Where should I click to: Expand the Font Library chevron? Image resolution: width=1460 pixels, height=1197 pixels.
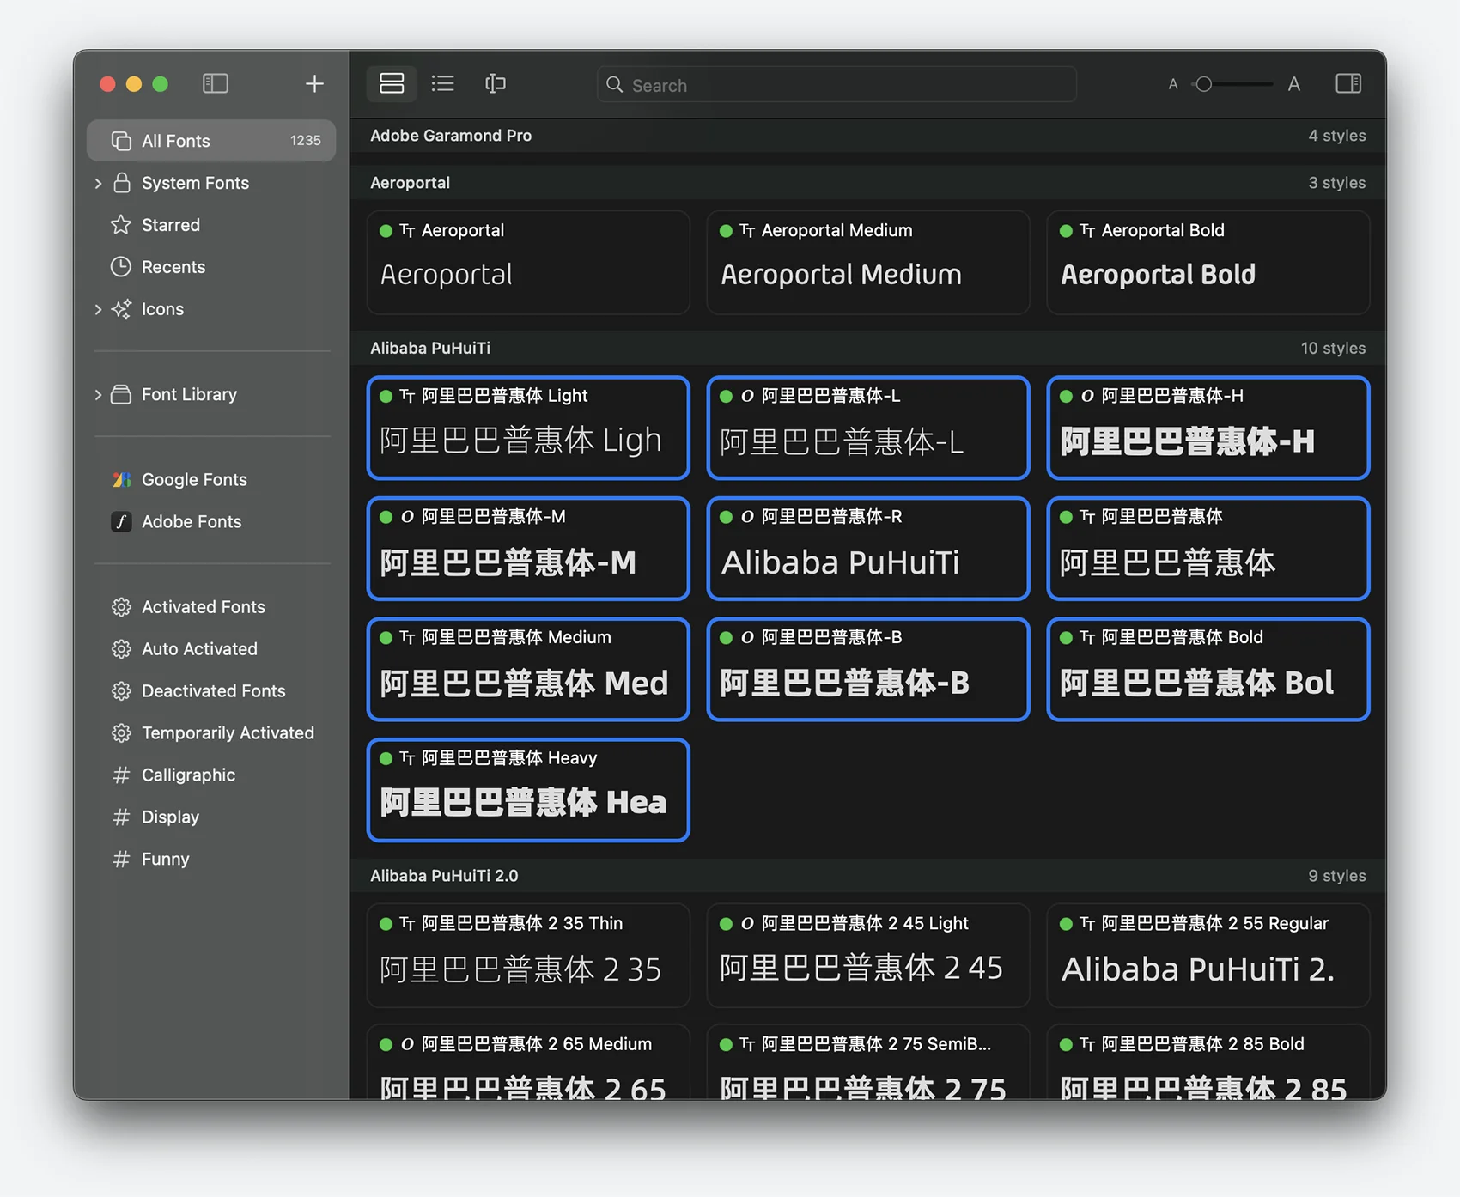tap(98, 394)
